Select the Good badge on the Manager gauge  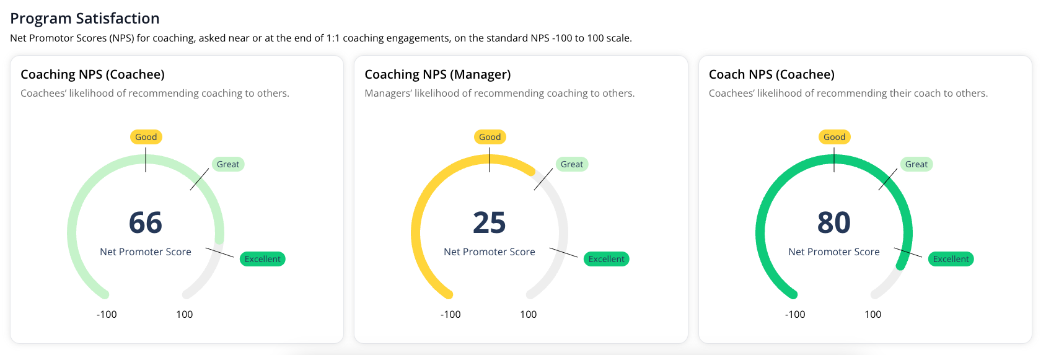point(490,137)
